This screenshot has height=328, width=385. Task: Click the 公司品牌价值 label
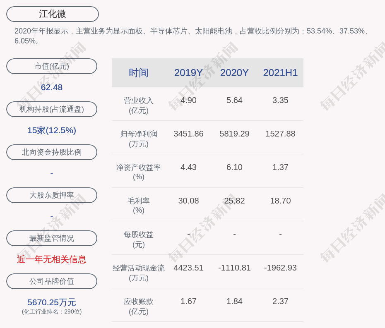coord(52,281)
